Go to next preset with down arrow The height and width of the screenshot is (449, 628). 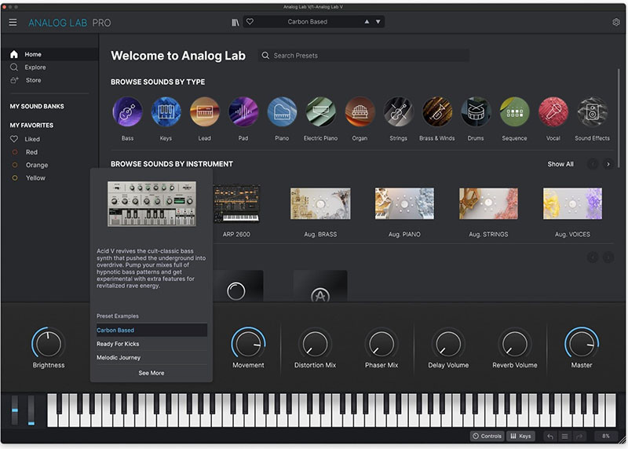[378, 22]
